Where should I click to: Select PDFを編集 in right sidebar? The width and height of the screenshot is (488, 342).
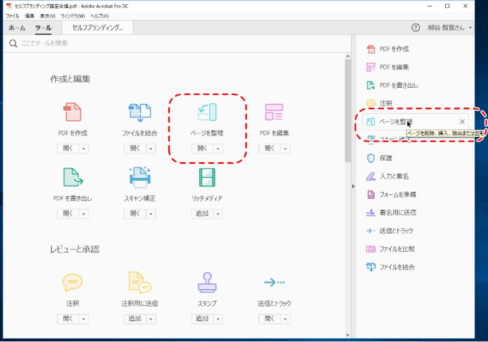[x=388, y=67]
